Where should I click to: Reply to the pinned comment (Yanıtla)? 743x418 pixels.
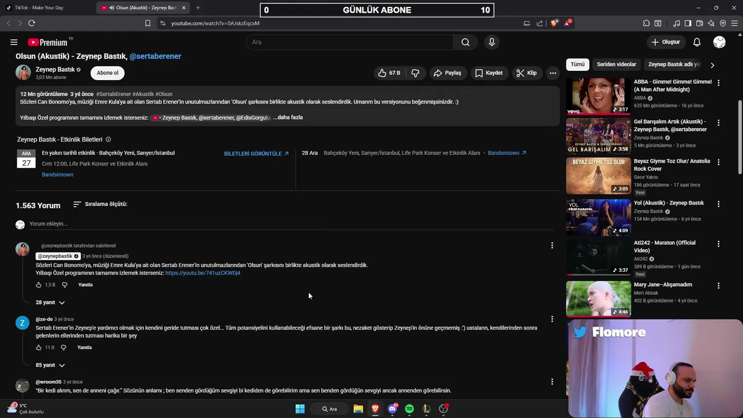[85, 285]
